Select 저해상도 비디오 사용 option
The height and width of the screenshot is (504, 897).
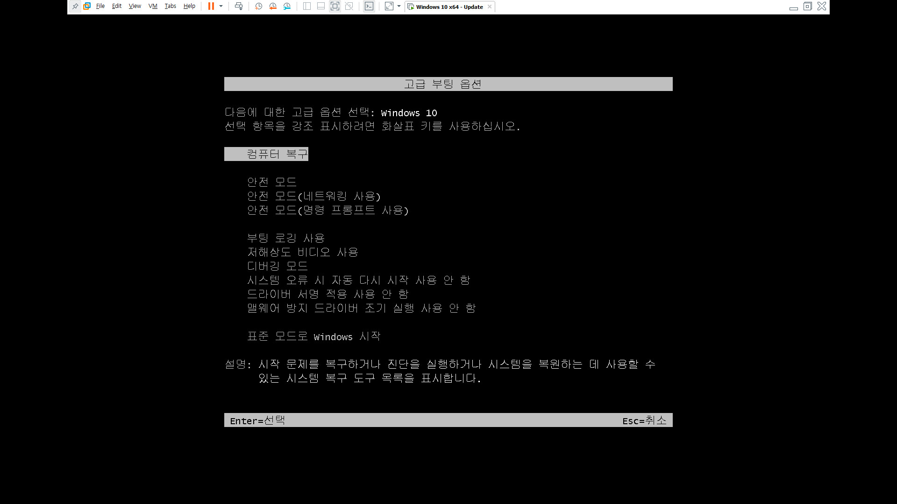(303, 252)
